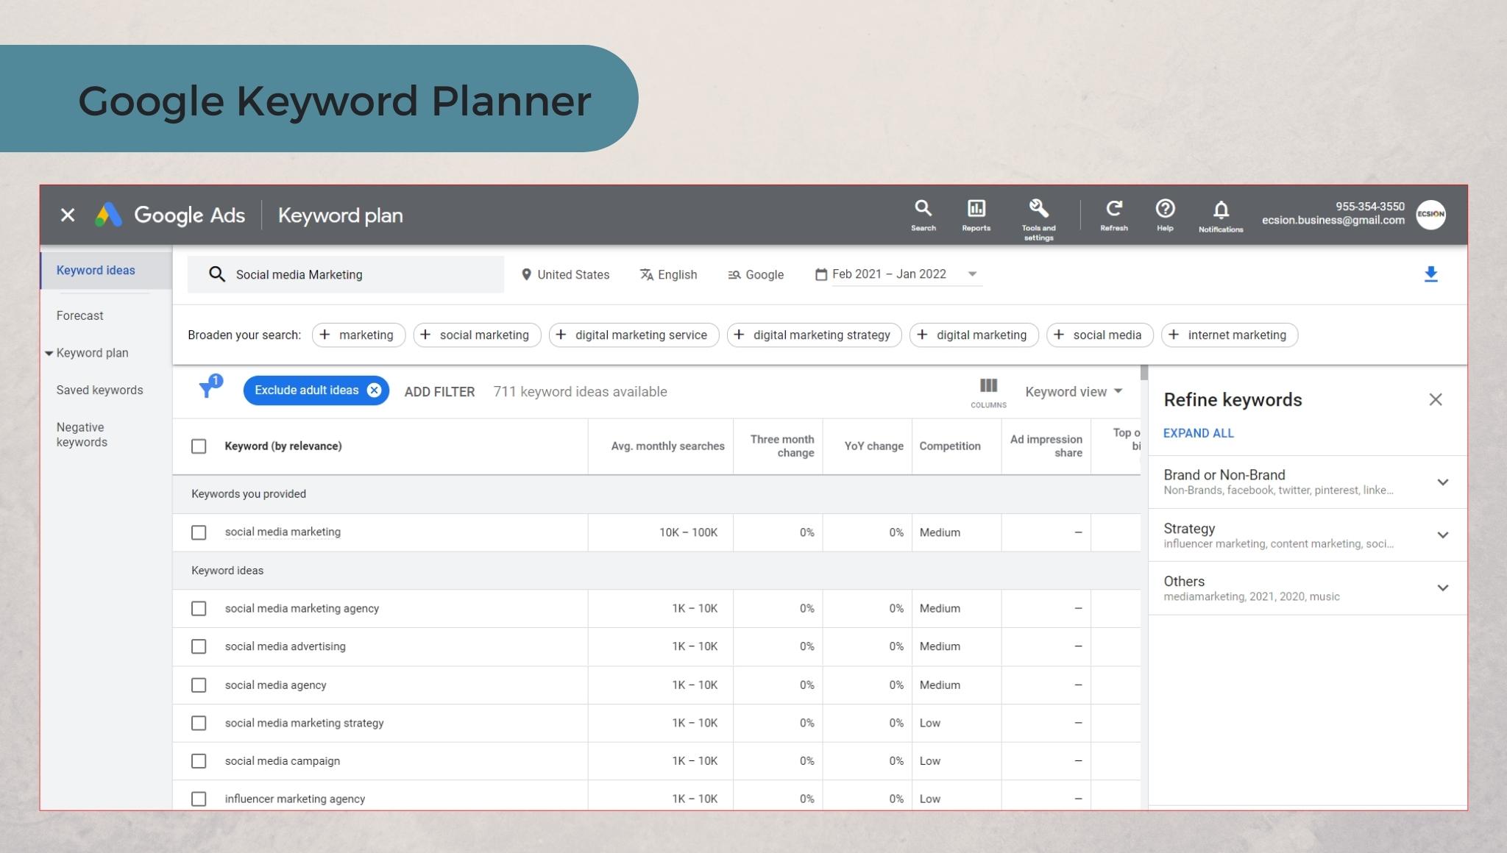Sort by Three month change header
This screenshot has height=853, width=1507.
pyautogui.click(x=781, y=446)
